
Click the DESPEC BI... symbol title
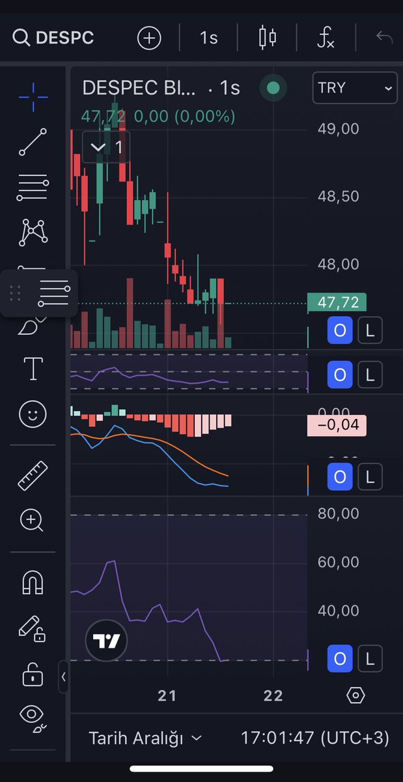coord(139,87)
